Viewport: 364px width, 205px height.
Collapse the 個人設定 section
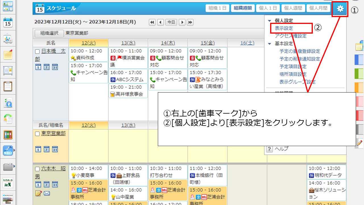(x=270, y=21)
